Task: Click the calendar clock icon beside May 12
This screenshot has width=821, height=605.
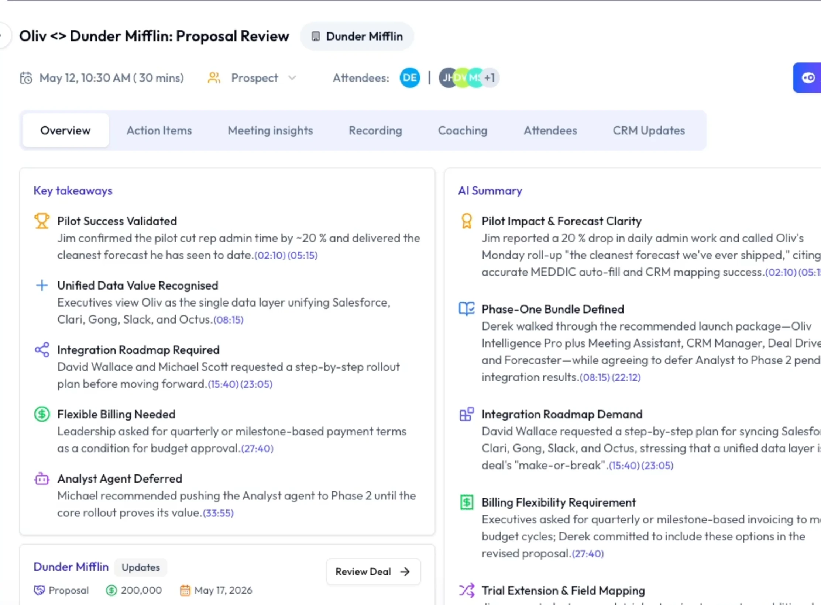Action: click(x=26, y=78)
